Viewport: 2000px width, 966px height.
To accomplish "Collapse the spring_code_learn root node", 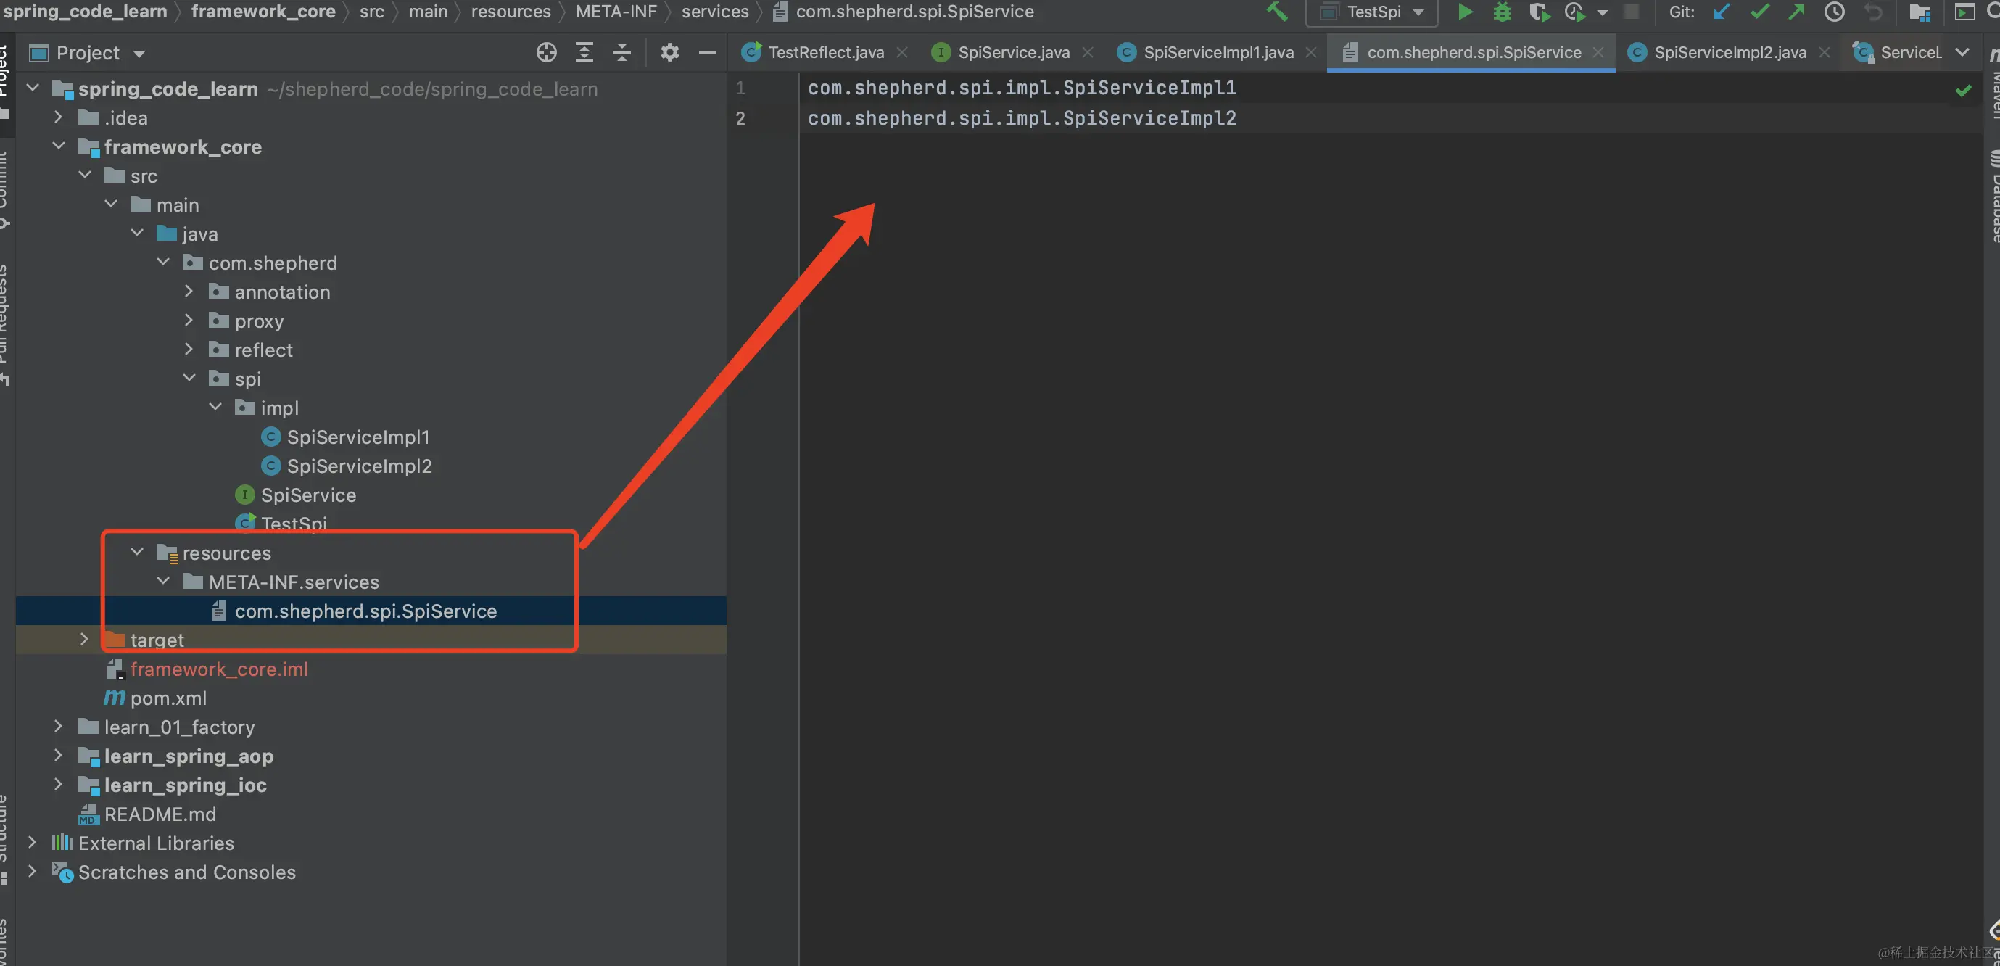I will (x=33, y=88).
